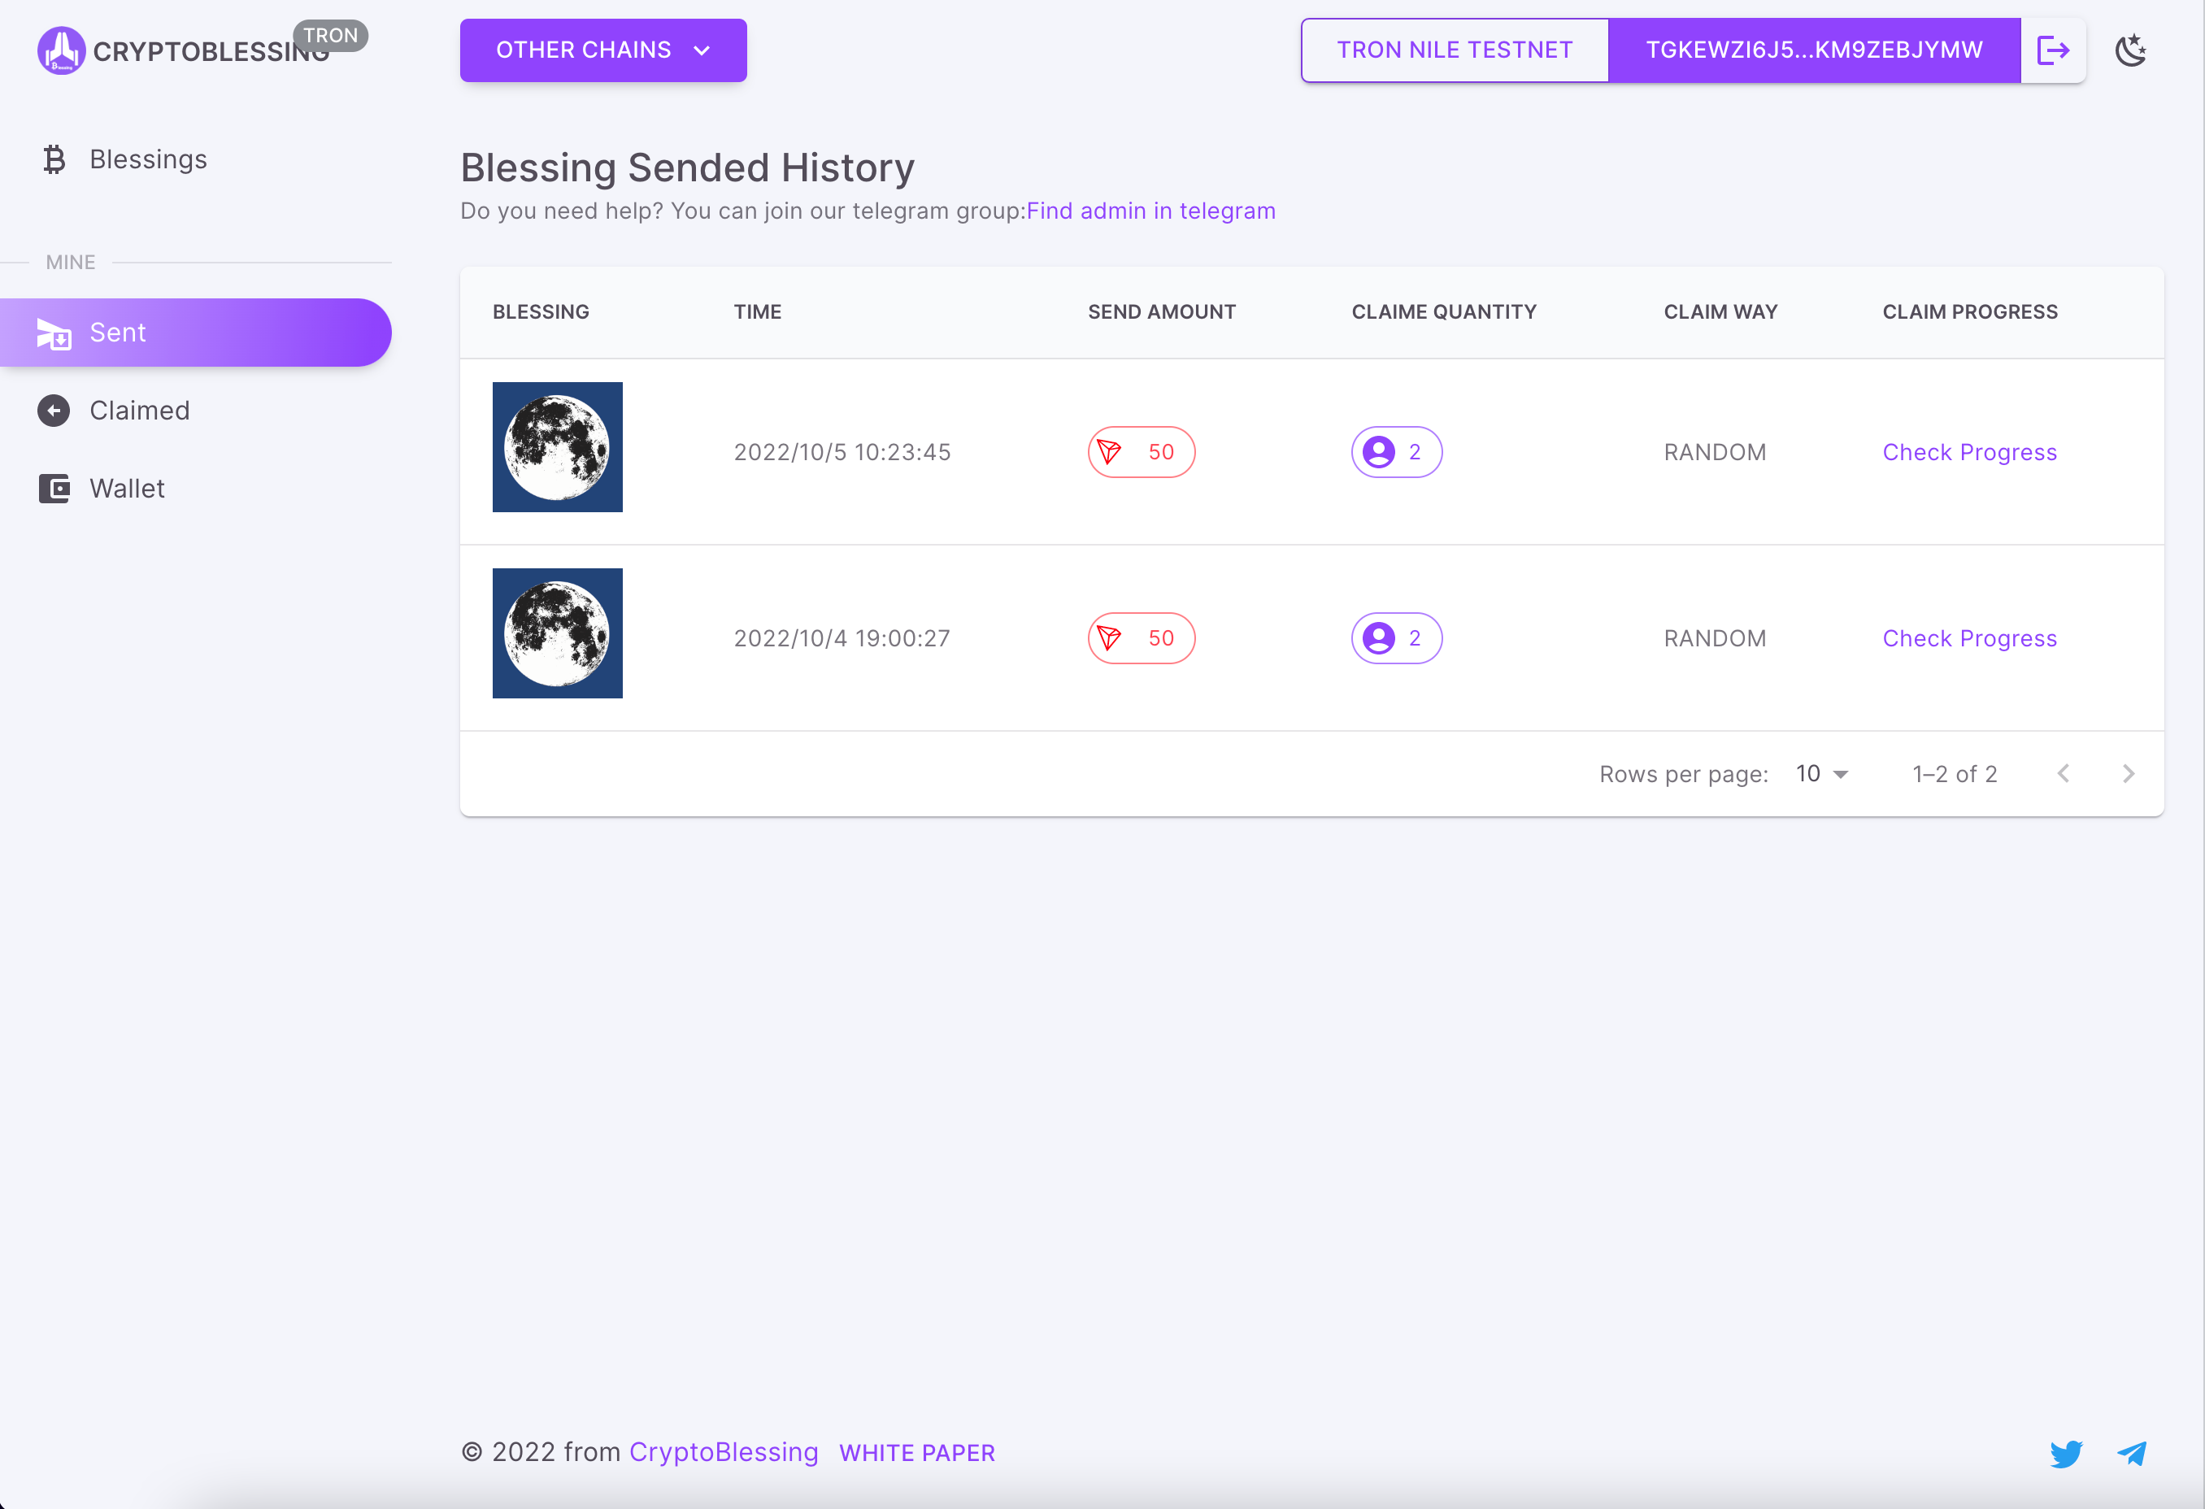Viewport: 2205px width, 1509px height.
Task: Open Wallet from sidebar
Action: pyautogui.click(x=126, y=489)
